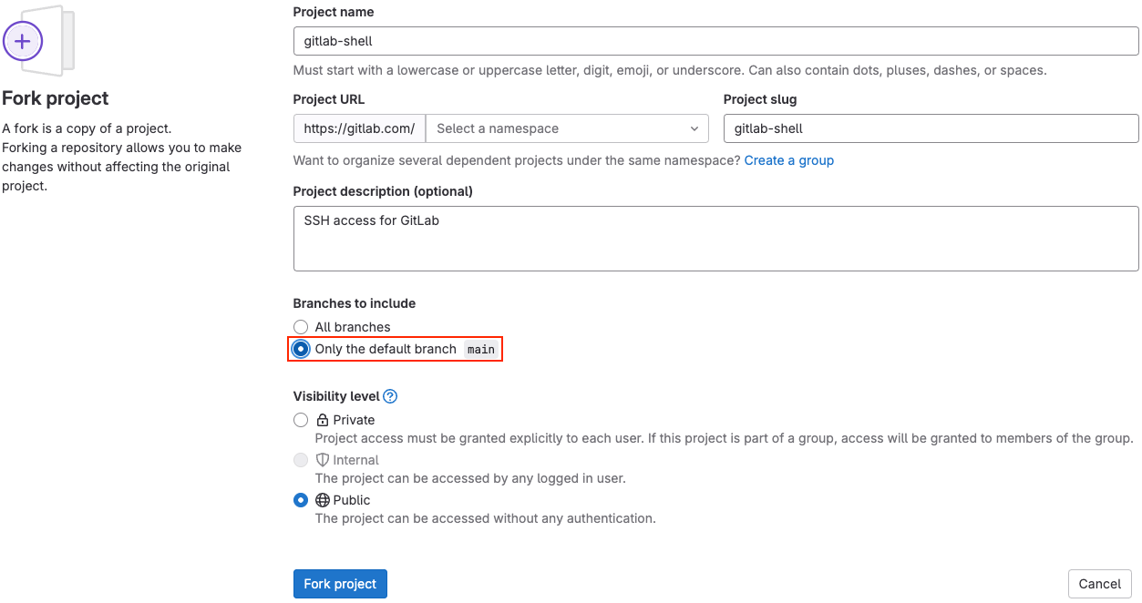Set visibility level to Private
Image resolution: width=1142 pixels, height=603 pixels.
(301, 420)
